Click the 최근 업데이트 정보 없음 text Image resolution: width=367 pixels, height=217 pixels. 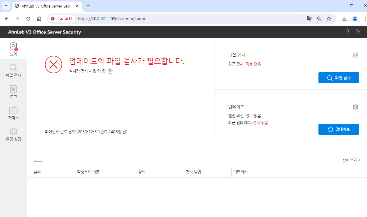(248, 123)
